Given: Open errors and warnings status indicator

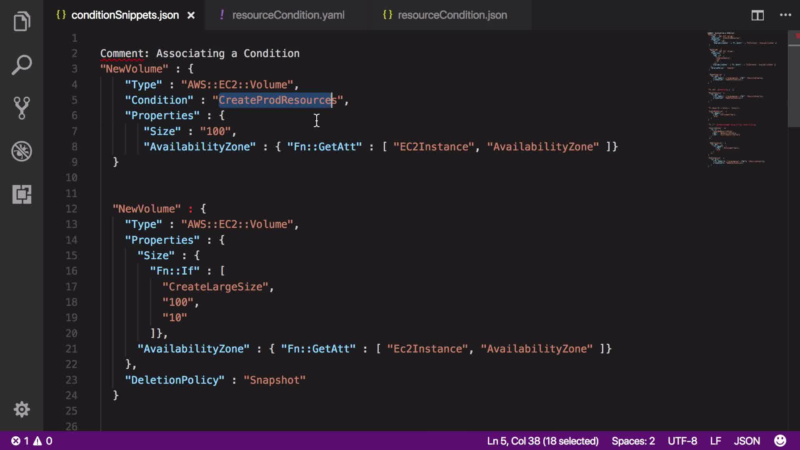Looking at the screenshot, I should [x=32, y=441].
